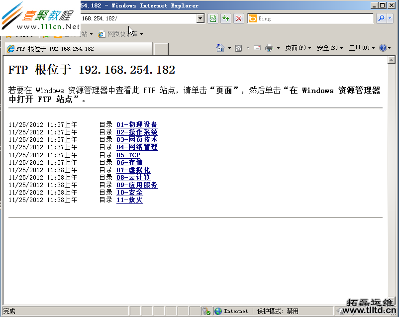Open the address bar history dropdown
This screenshot has height=317, width=399.
(x=201, y=18)
